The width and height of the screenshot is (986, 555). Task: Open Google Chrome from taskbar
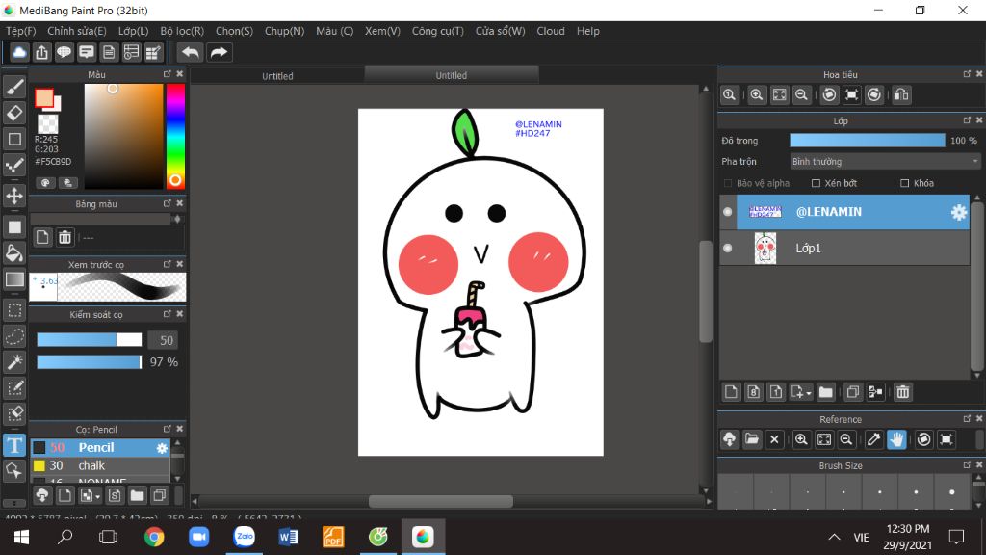click(154, 537)
